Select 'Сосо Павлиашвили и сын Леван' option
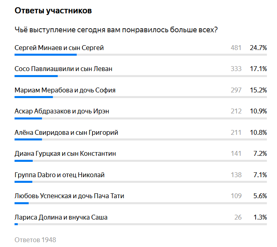277x247 pixels. [x=63, y=69]
